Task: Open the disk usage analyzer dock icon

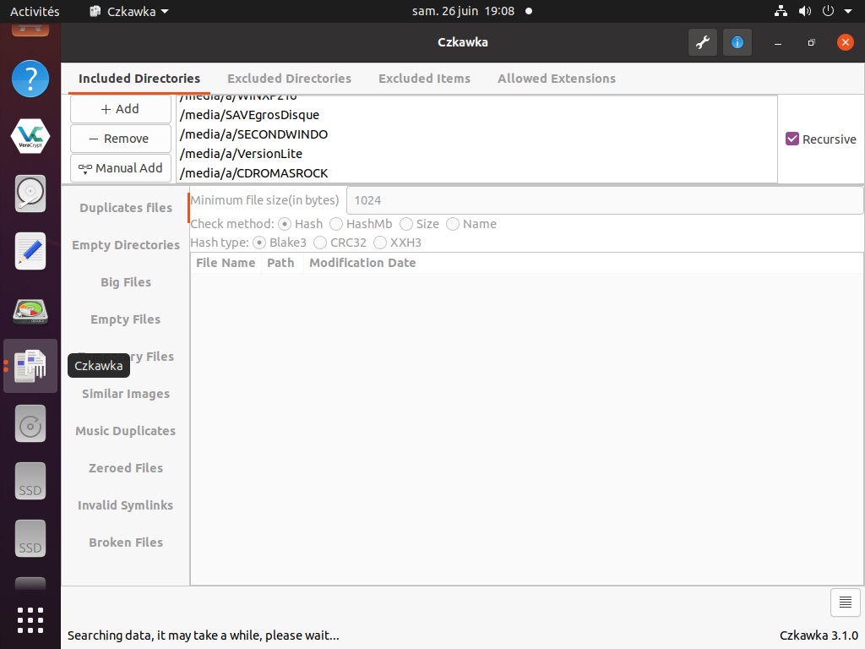Action: coord(30,311)
